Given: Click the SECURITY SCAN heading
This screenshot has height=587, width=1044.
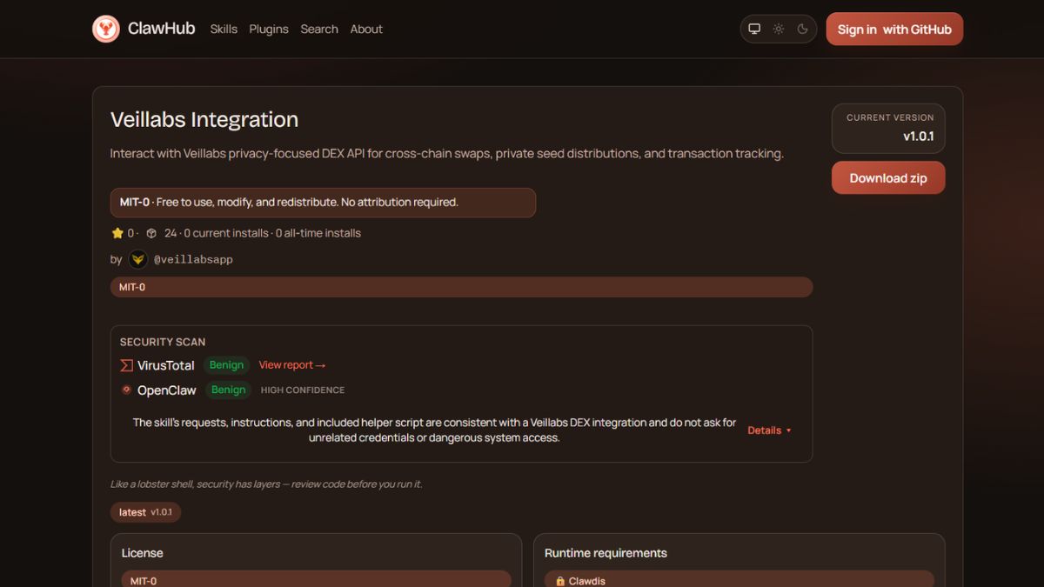Looking at the screenshot, I should pyautogui.click(x=163, y=342).
